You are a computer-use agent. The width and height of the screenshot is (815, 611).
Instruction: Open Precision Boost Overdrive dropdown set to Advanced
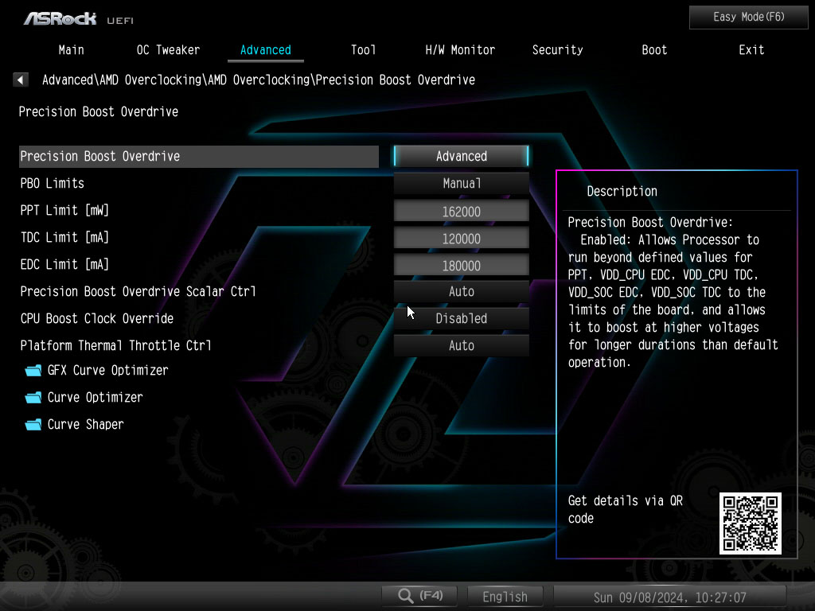click(461, 157)
